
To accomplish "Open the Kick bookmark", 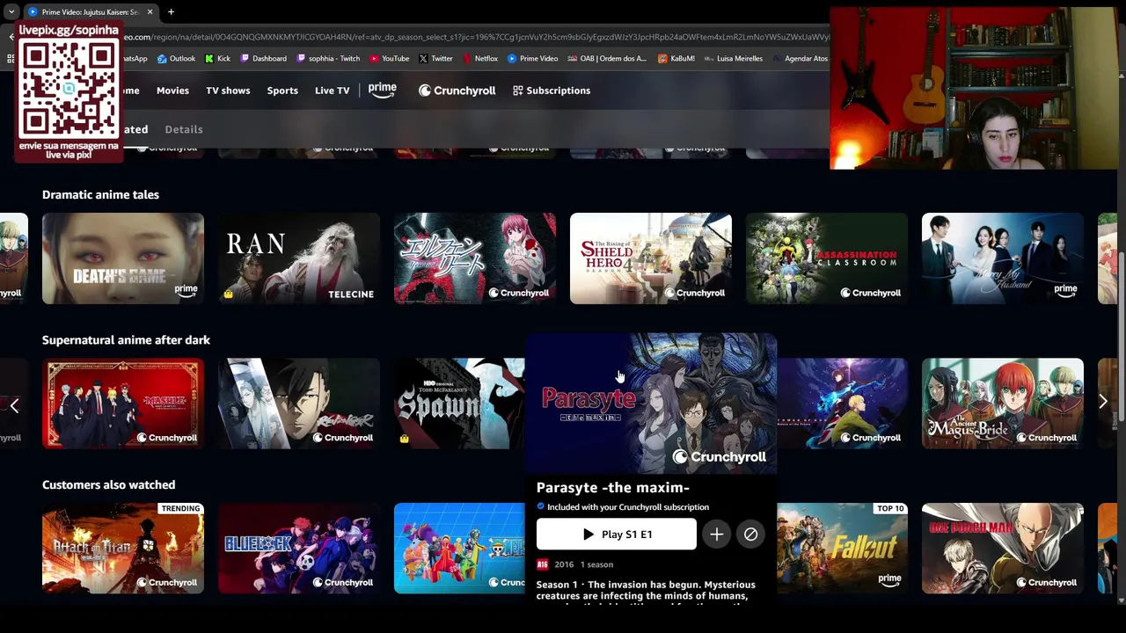I will click(x=217, y=59).
